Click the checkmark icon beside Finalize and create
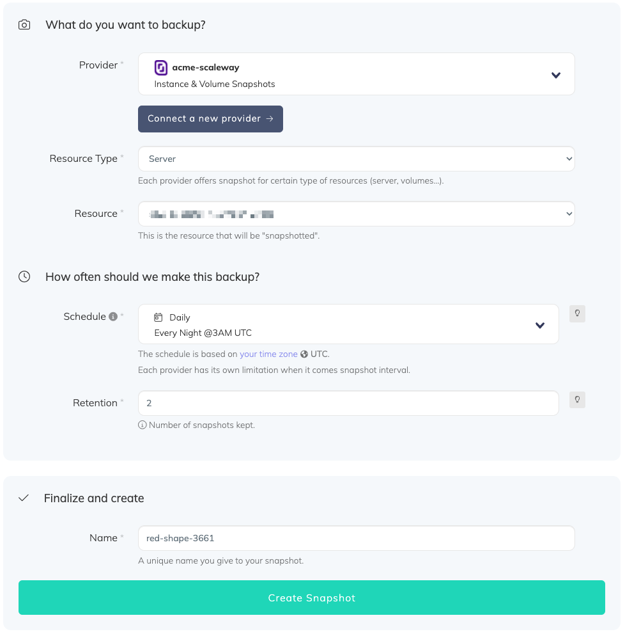 24,498
